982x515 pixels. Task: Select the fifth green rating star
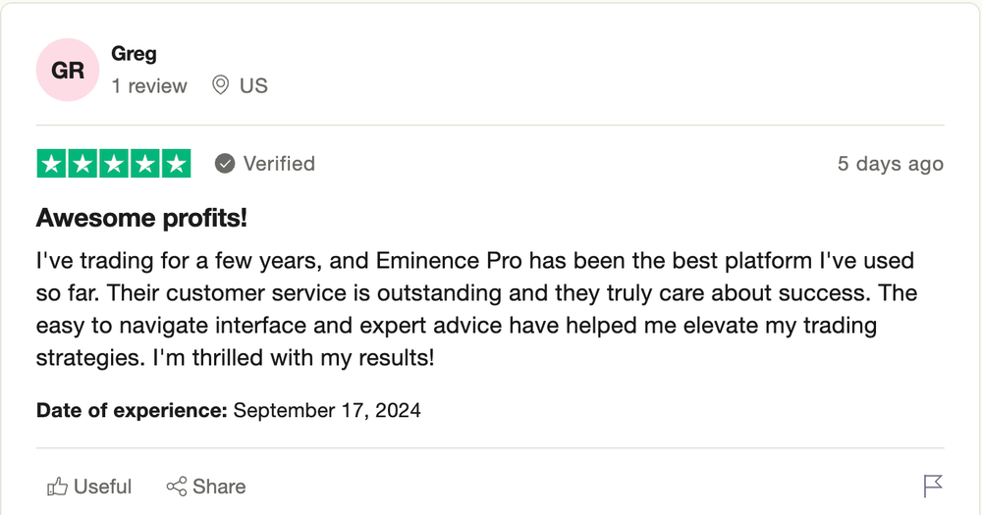click(177, 164)
